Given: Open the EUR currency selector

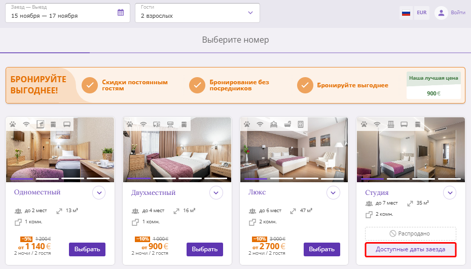Looking at the screenshot, I should (422, 13).
